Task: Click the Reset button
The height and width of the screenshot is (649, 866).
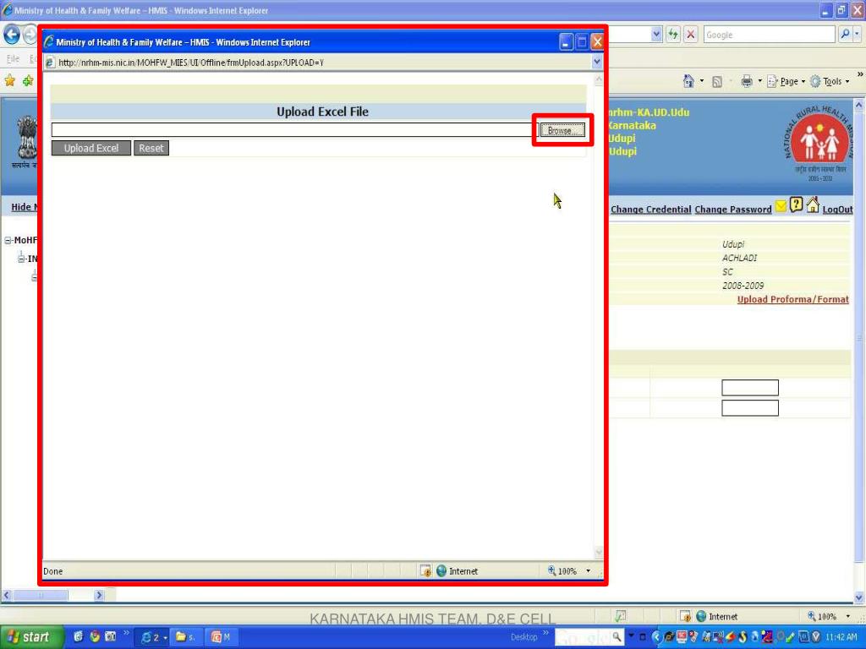Action: click(x=151, y=148)
